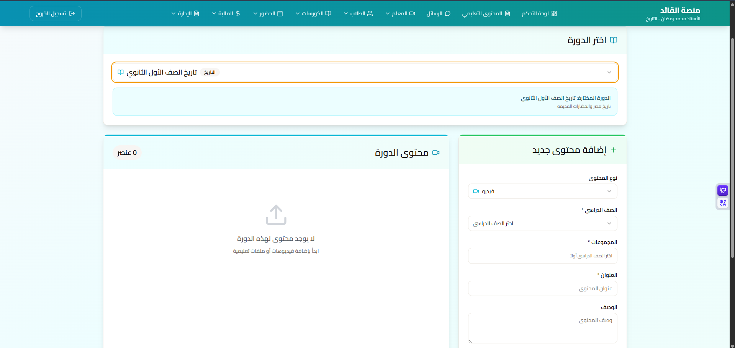Click the upload icon in empty content area
Screen dimensions: 735x348
coord(276,215)
